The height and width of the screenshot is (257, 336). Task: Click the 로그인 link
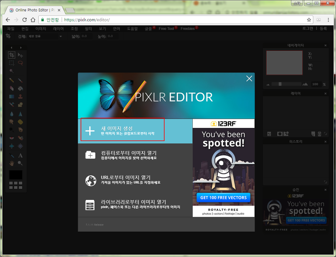[x=308, y=28]
